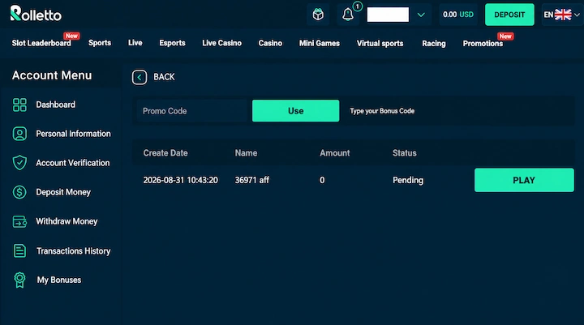Open the EN language selector
The height and width of the screenshot is (325, 584).
click(561, 15)
